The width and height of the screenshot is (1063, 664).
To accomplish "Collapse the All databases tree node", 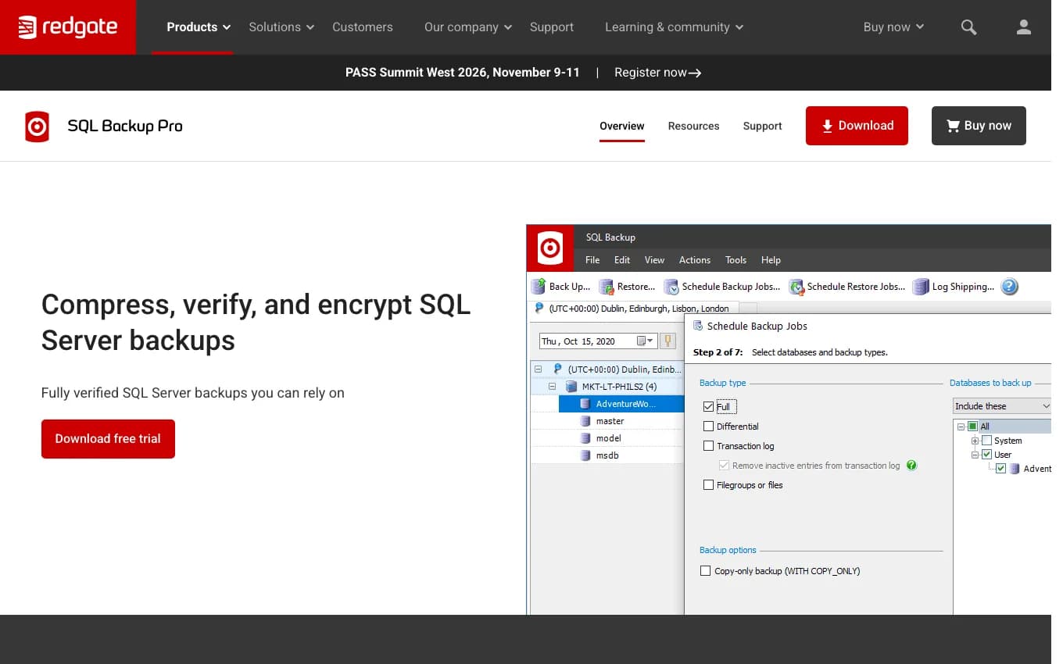I will pos(961,427).
